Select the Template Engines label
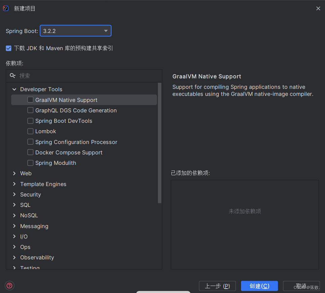The width and height of the screenshot is (325, 293). 43,184
